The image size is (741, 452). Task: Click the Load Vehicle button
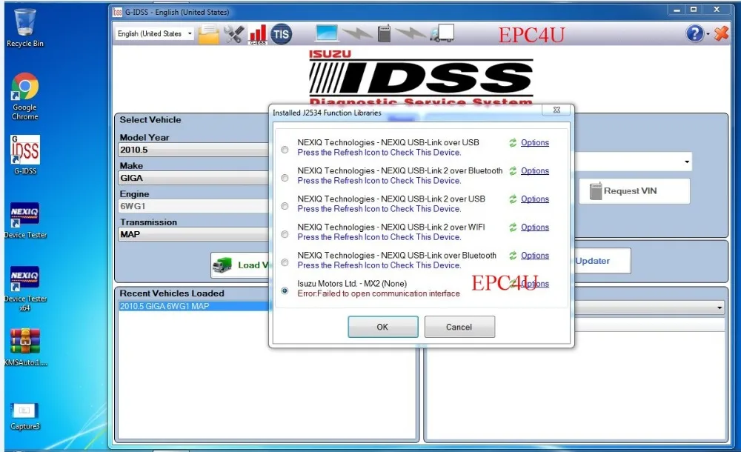(240, 265)
